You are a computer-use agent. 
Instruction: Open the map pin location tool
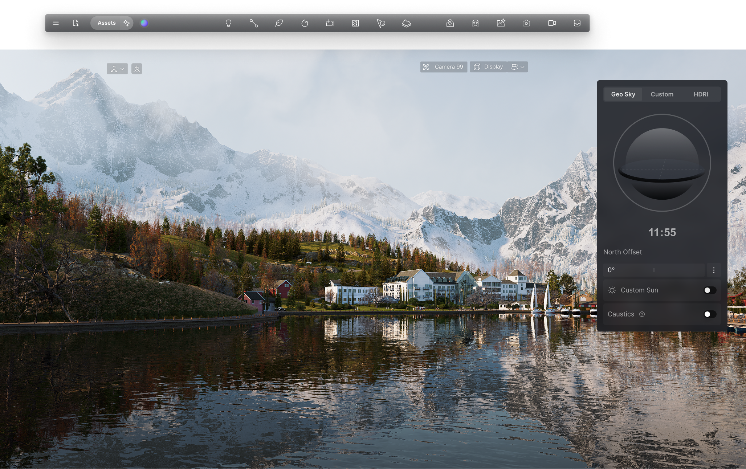450,23
